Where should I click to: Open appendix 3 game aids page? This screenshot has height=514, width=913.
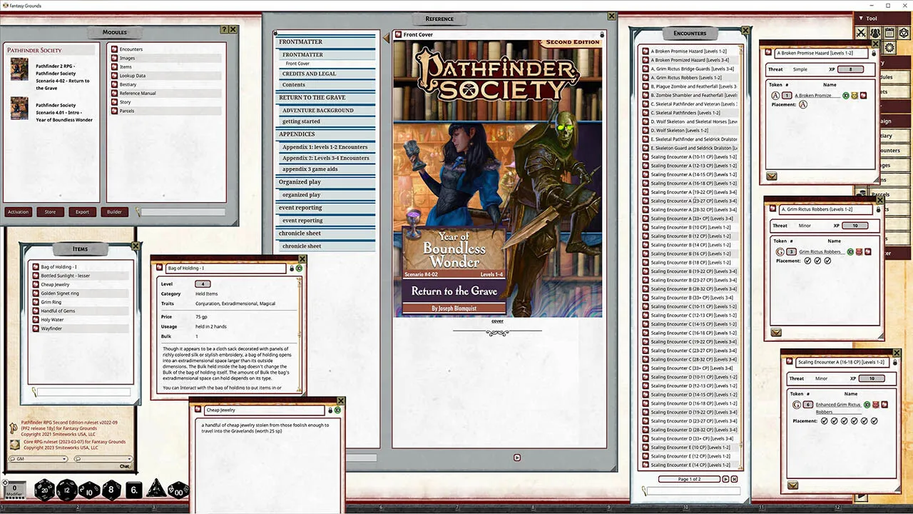(328, 169)
